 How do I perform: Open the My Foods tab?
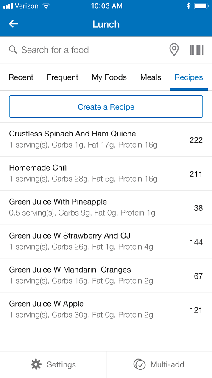point(109,77)
